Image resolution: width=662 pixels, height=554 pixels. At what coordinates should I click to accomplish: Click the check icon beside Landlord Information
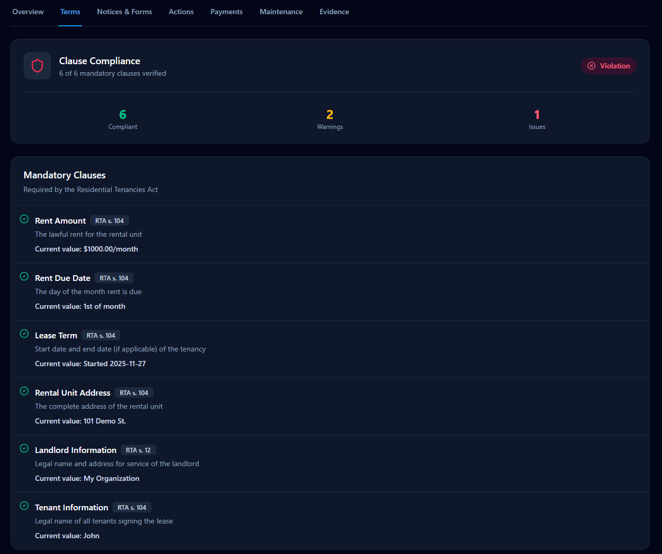24,448
